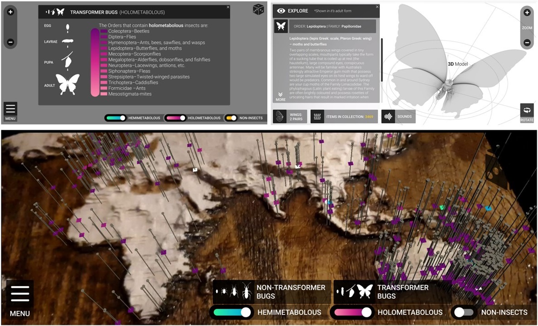Zoom out with top-left minus button
Image resolution: width=538 pixels, height=326 pixels.
10,42
